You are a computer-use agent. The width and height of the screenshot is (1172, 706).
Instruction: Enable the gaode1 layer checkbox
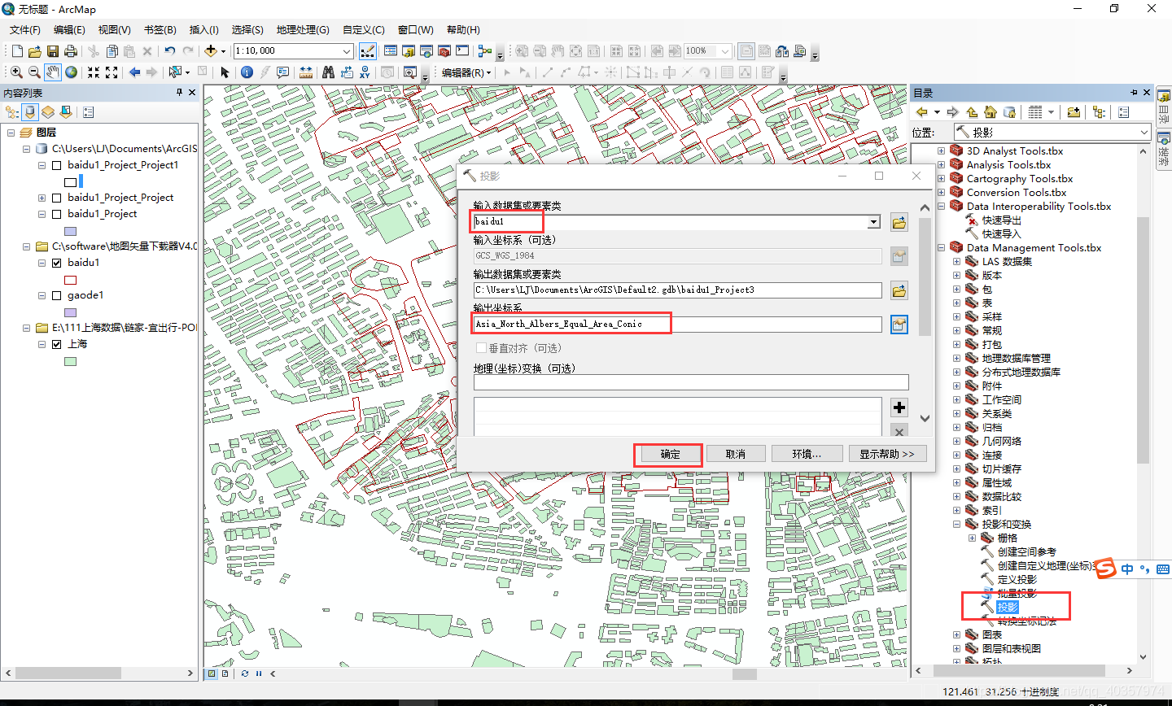click(x=57, y=295)
